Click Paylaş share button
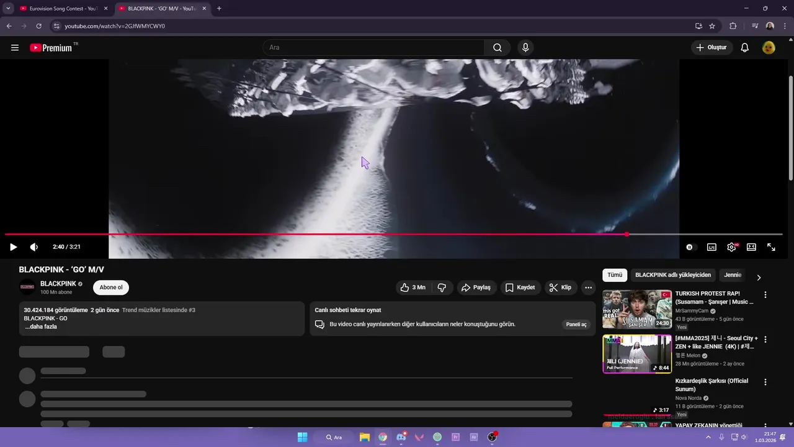 476,287
